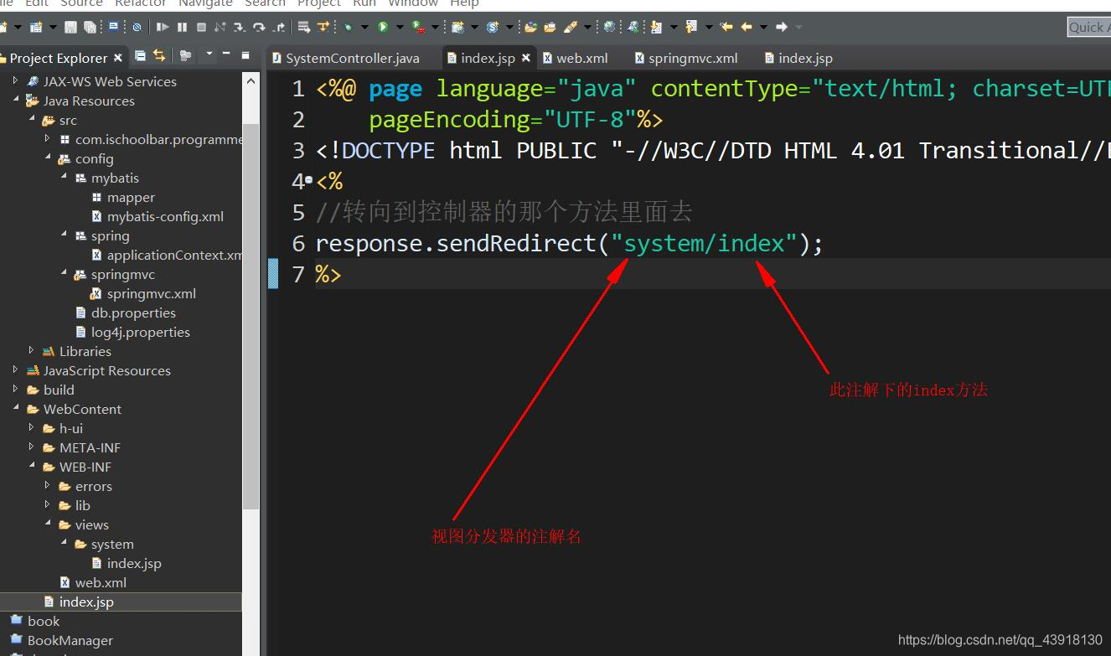
Task: Click the Forward navigation arrow
Action: [x=781, y=27]
